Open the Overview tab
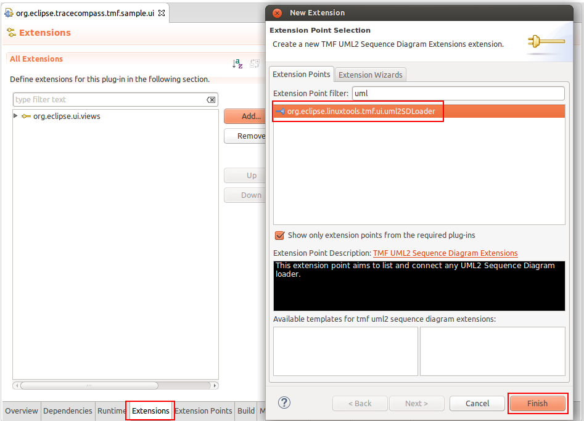The width and height of the screenshot is (584, 421). [22, 411]
